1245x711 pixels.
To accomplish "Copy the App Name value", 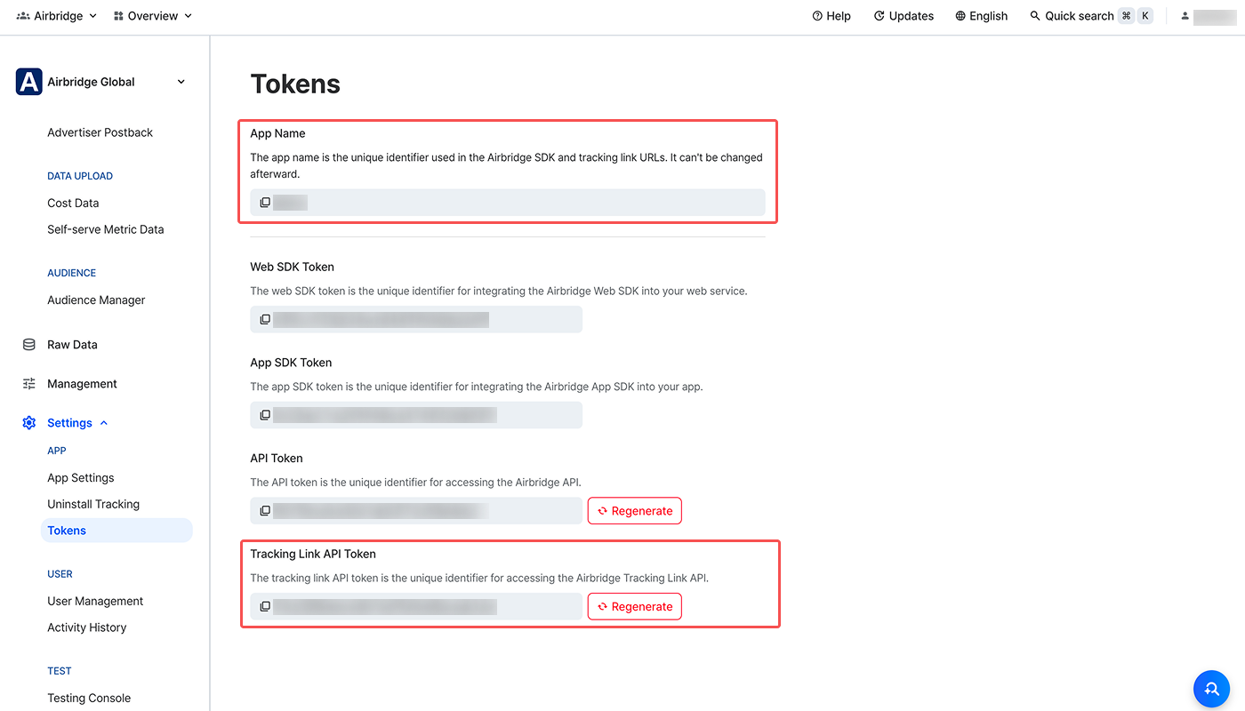I will pos(265,203).
